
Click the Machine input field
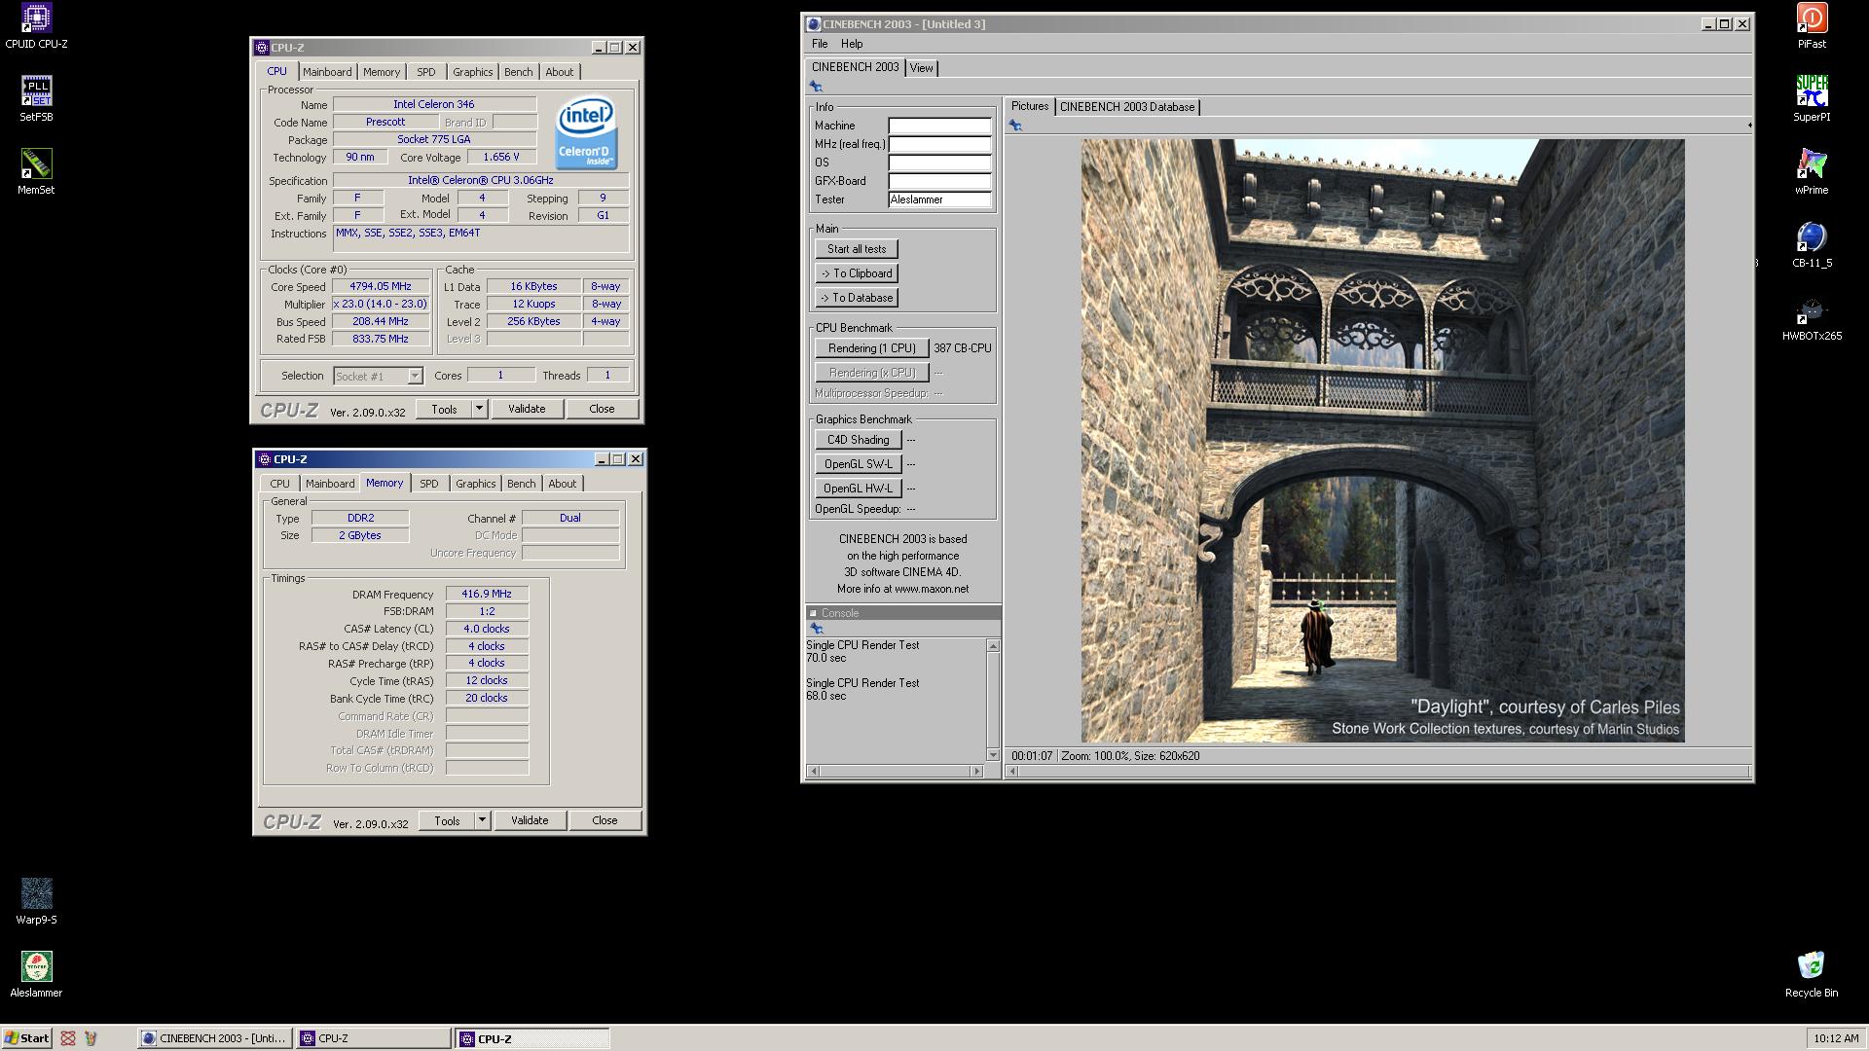[939, 126]
